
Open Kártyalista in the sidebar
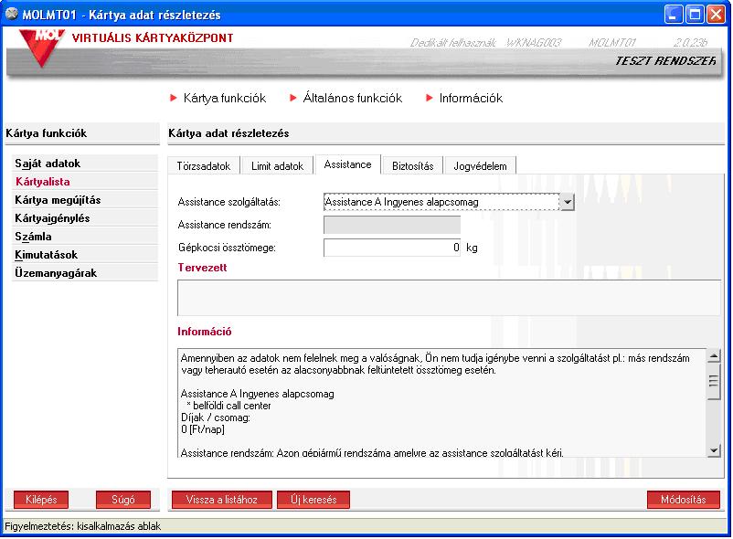click(85, 182)
